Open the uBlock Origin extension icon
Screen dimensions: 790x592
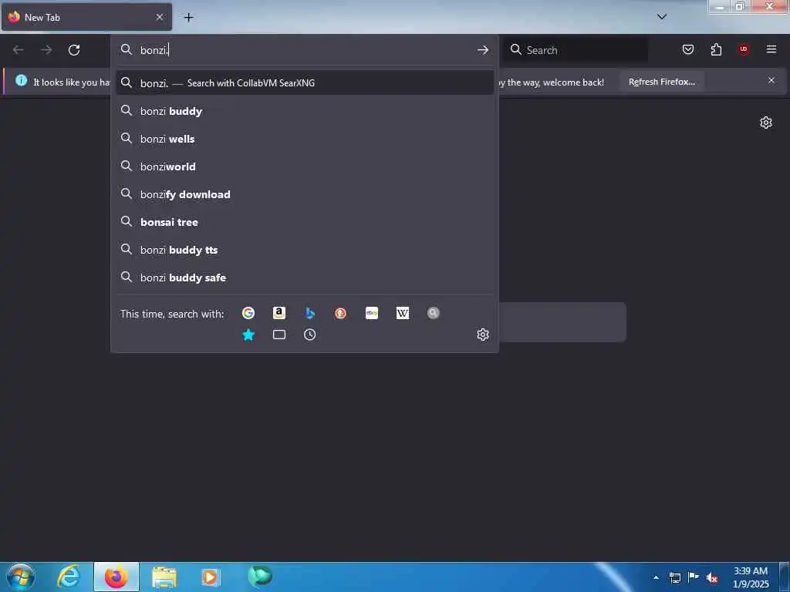[x=744, y=49]
